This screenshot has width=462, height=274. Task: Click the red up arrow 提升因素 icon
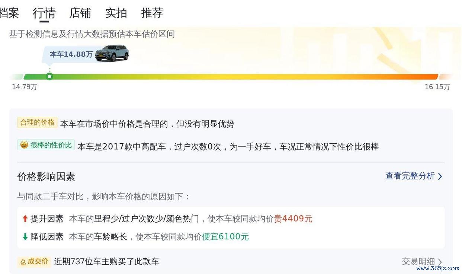(x=25, y=219)
